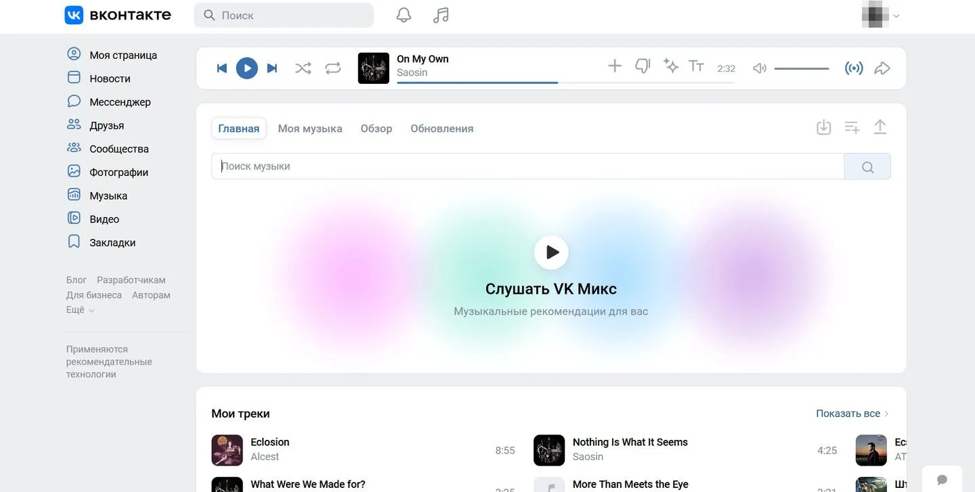
Task: Upload audio file icon
Action: click(x=880, y=127)
